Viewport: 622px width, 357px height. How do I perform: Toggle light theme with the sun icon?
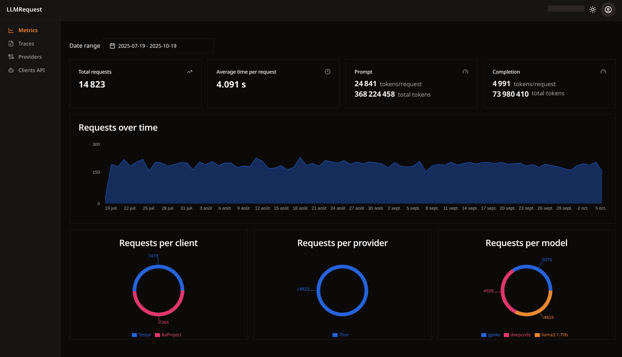pos(593,9)
